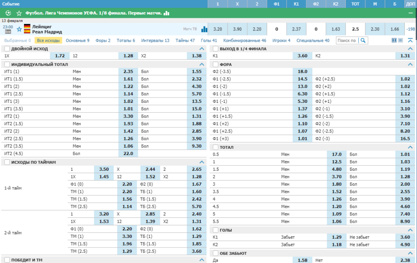The width and height of the screenshot is (417, 263).
Task: Select double chance 1X odds 1.72
Action: tap(60, 56)
